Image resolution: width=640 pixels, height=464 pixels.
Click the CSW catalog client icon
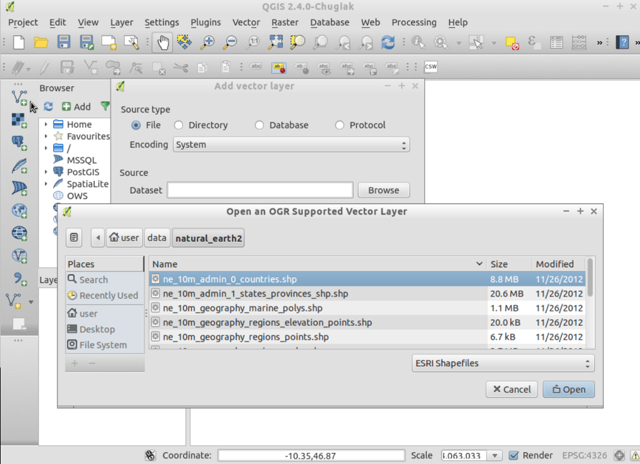431,66
